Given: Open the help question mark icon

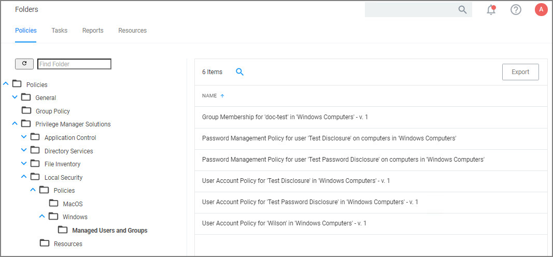Looking at the screenshot, I should point(516,10).
